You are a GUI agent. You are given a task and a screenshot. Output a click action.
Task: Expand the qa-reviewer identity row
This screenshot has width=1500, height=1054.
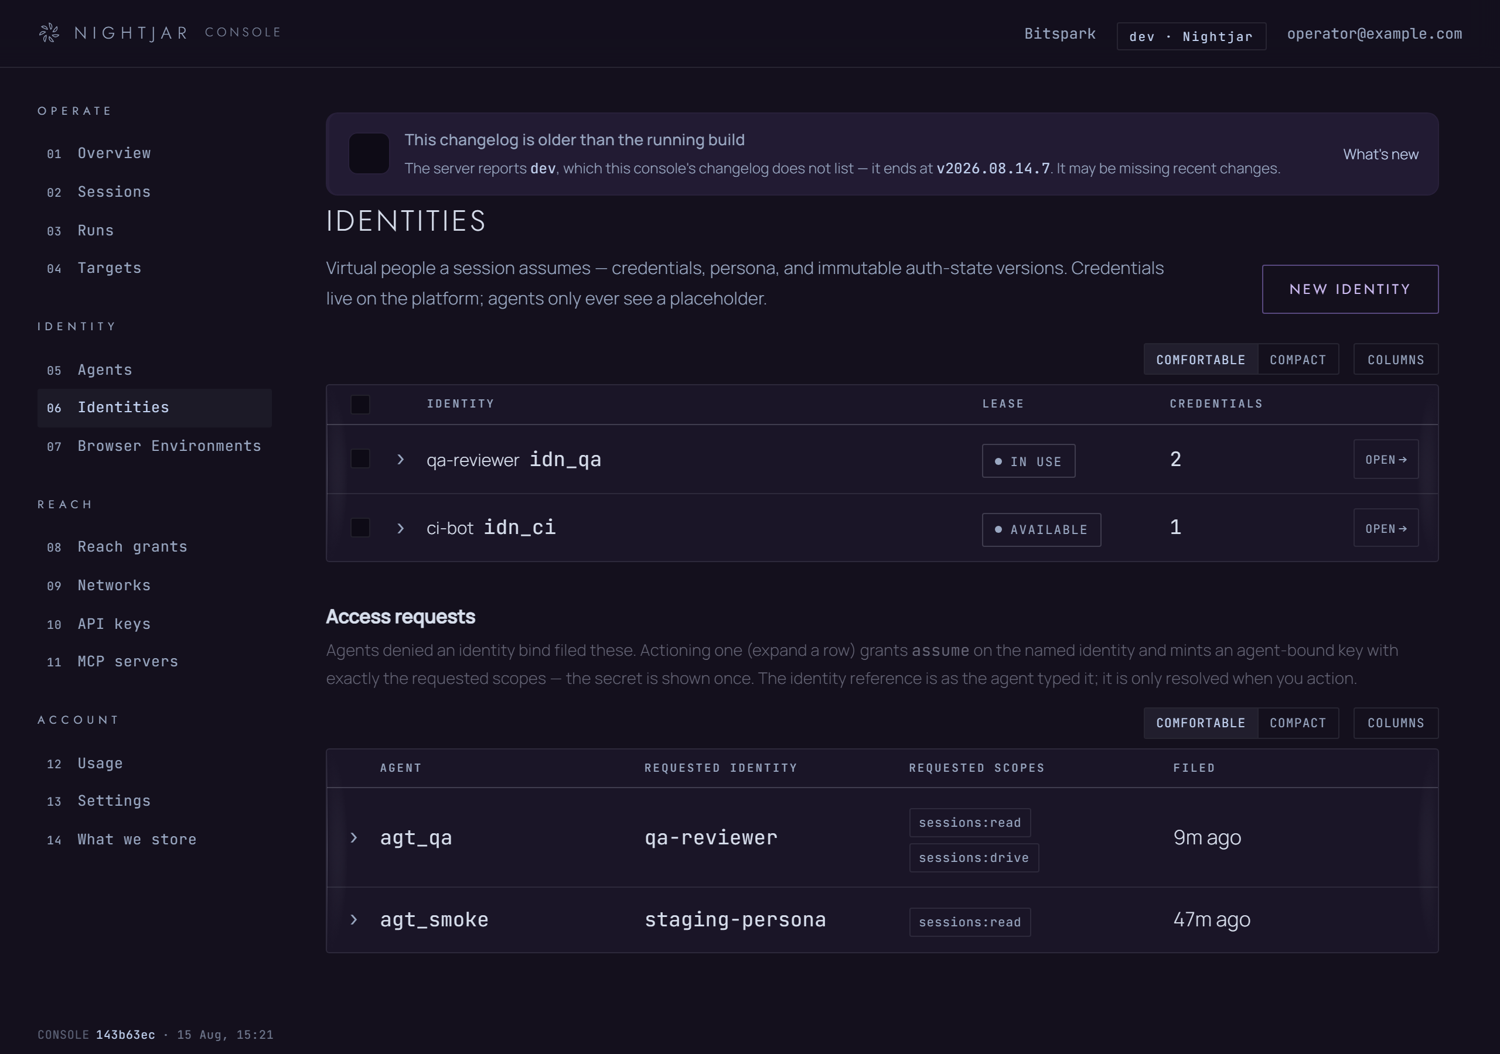(400, 460)
